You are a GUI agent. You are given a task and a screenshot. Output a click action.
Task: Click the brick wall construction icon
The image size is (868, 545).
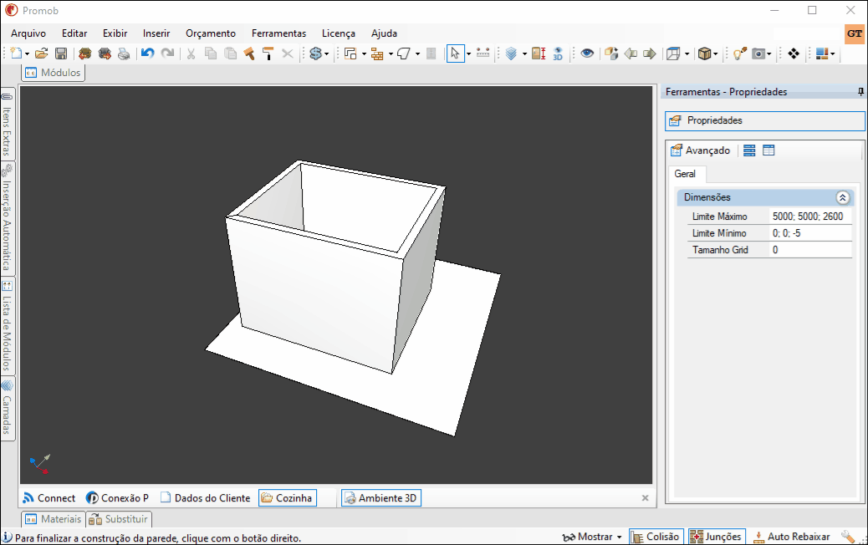pyautogui.click(x=377, y=53)
